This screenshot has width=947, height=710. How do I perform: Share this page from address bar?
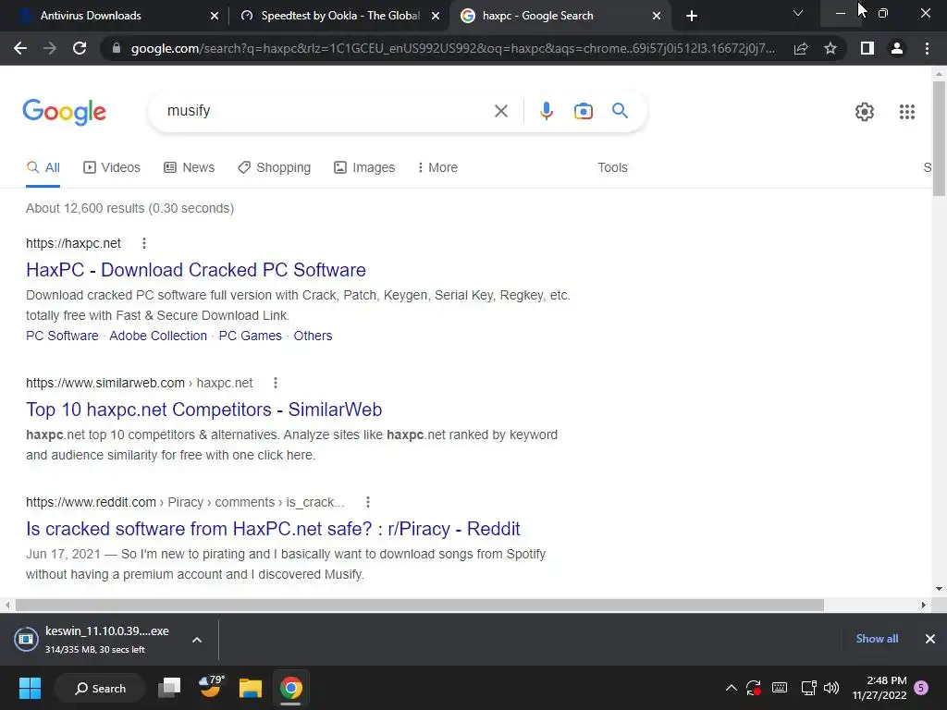point(801,48)
